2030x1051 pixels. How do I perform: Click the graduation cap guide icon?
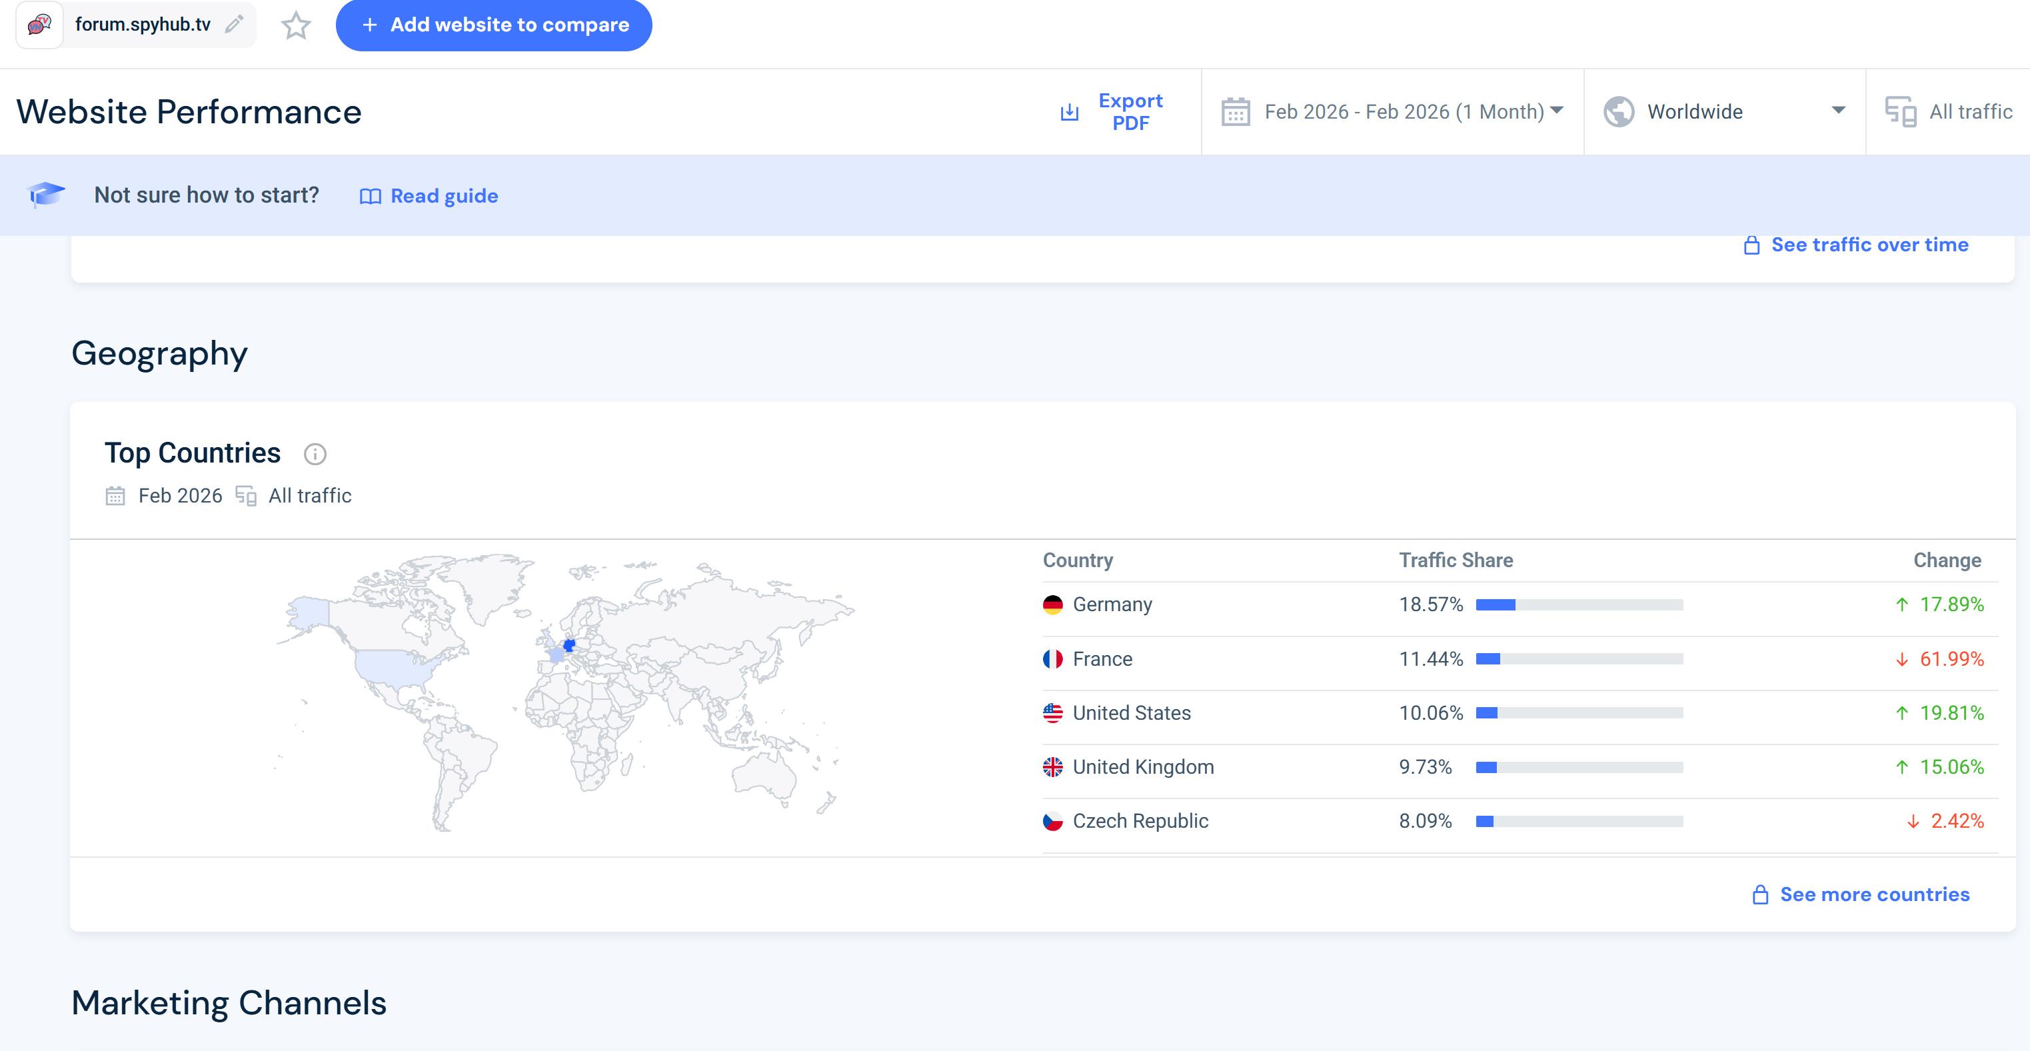click(46, 194)
